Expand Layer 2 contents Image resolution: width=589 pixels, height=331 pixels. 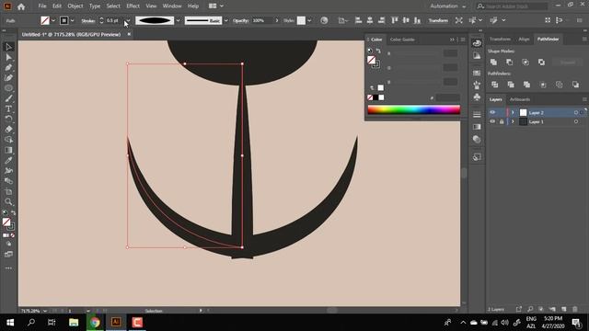pos(513,112)
